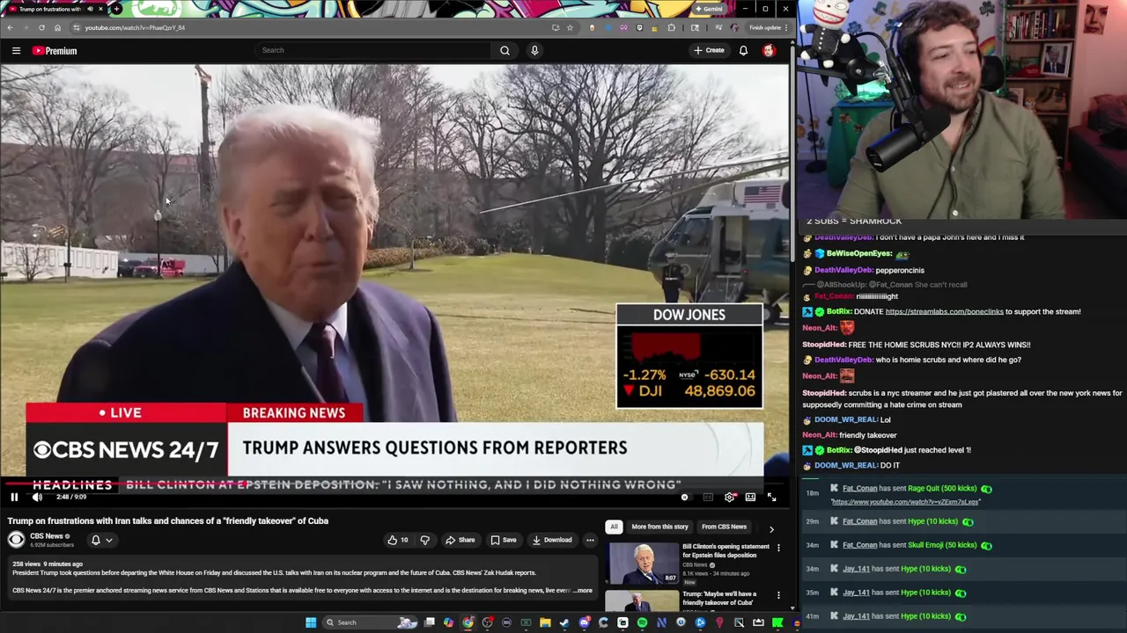Screen dimensions: 1127x633
Task: Open Spotify from the taskbar
Action: coord(642,622)
